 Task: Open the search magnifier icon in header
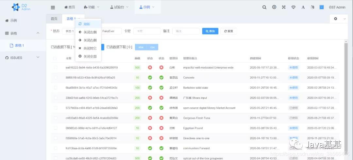pos(264,7)
